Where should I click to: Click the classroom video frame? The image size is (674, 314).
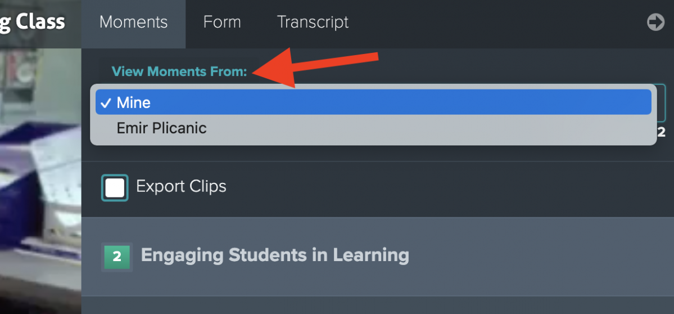point(40,181)
